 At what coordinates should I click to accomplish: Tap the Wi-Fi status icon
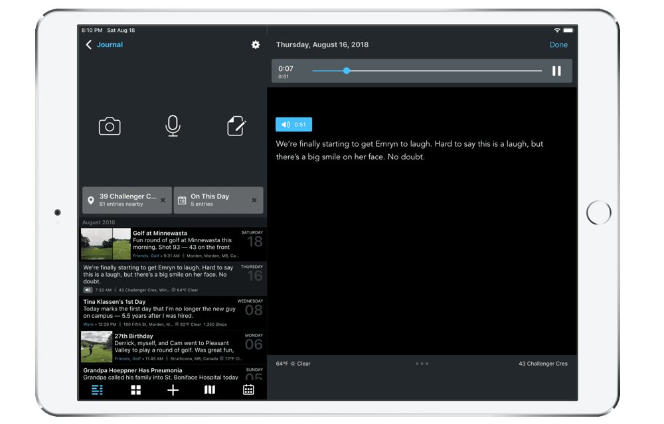[x=557, y=30]
